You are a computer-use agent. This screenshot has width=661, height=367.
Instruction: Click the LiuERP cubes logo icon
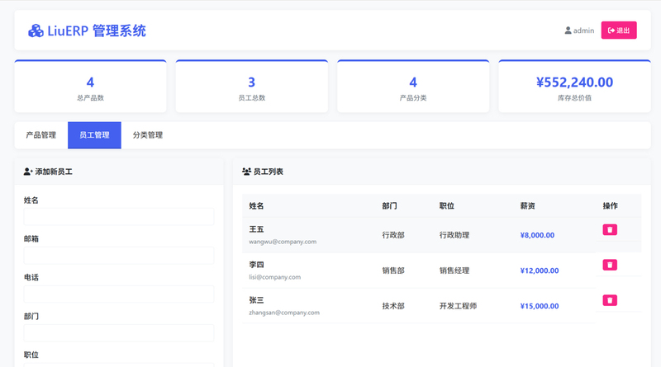coord(36,31)
